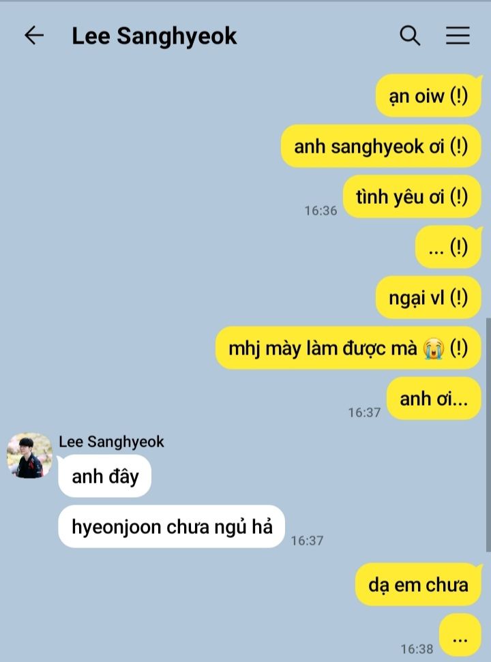Select the last '...' bubble sent 16:38
The width and height of the screenshot is (491, 662).
460,635
